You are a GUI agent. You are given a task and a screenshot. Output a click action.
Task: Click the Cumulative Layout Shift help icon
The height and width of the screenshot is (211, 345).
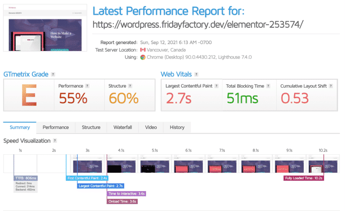pos(332,86)
